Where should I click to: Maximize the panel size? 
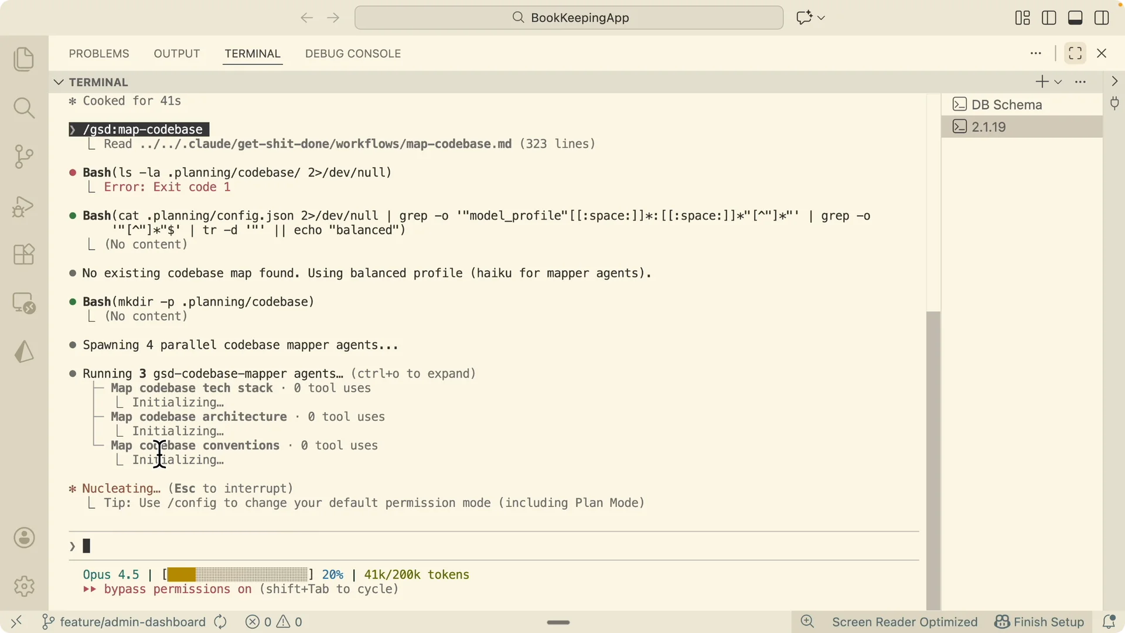[1075, 53]
